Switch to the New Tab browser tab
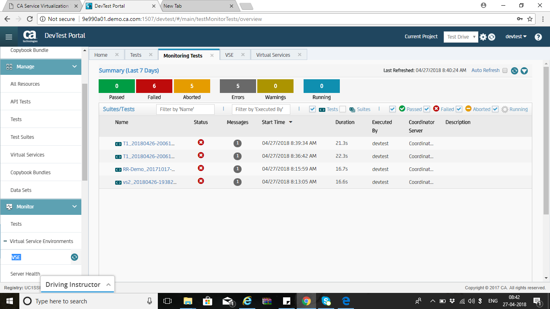This screenshot has height=309, width=550. coord(198,6)
